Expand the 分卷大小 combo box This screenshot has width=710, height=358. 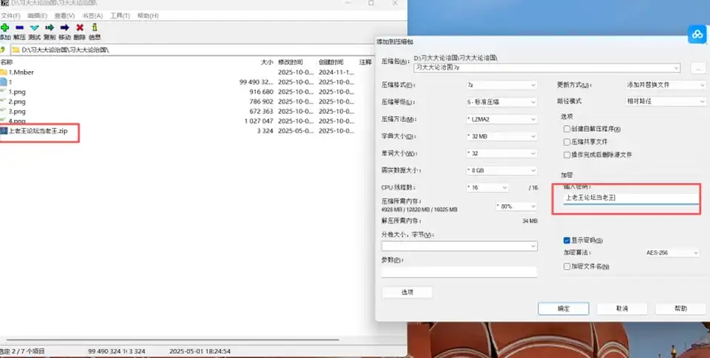pyautogui.click(x=459, y=246)
